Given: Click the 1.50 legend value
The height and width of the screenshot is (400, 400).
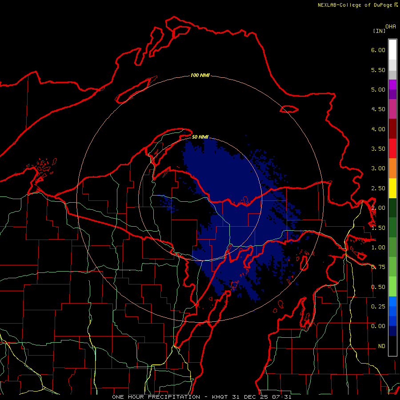Looking at the screenshot, I should [x=378, y=228].
